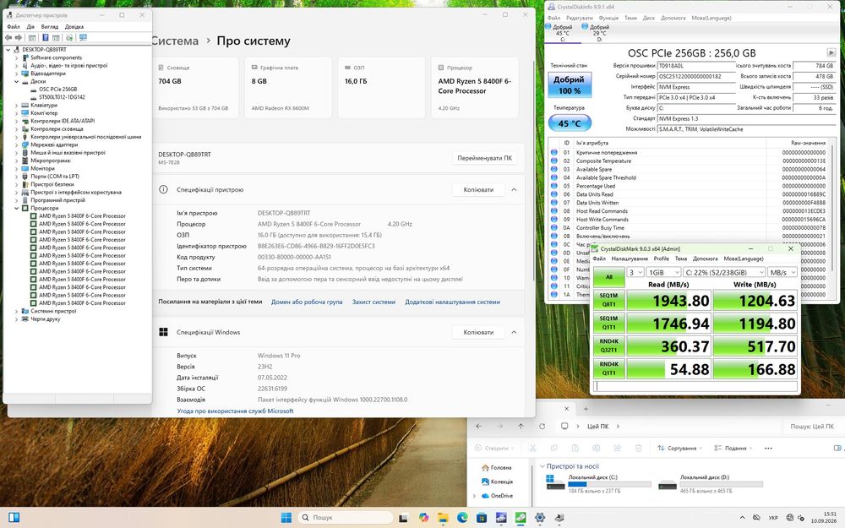Refresh the File Explorer view

click(x=542, y=426)
